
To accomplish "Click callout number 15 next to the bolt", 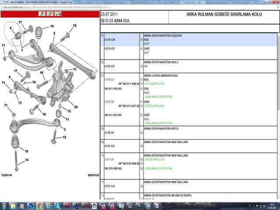I will (64, 137).
